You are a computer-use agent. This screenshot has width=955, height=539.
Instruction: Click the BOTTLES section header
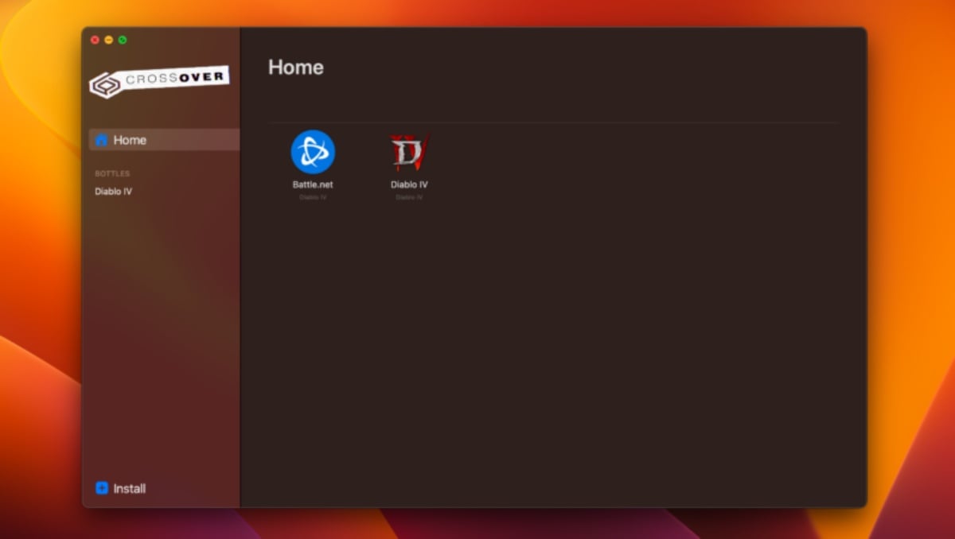coord(112,173)
